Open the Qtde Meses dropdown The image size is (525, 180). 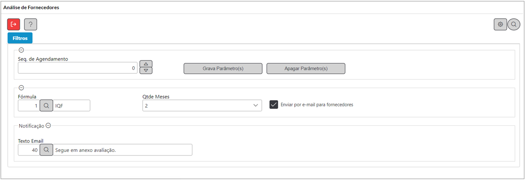coord(202,106)
